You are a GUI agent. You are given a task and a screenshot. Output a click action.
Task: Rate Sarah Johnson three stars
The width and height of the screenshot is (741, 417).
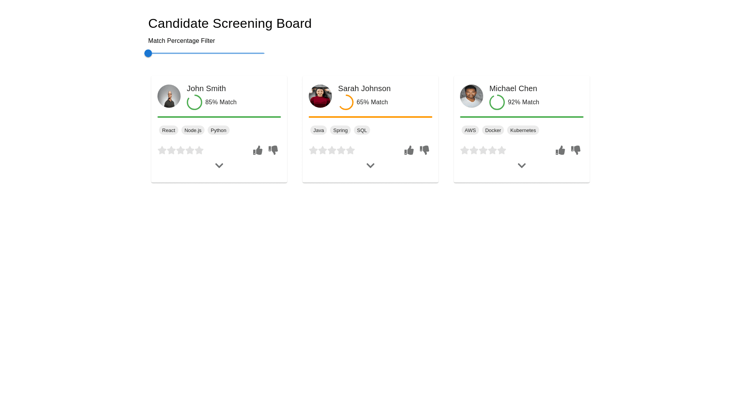[x=332, y=150]
